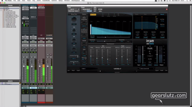Open the factory default preset dropdown

86,9
